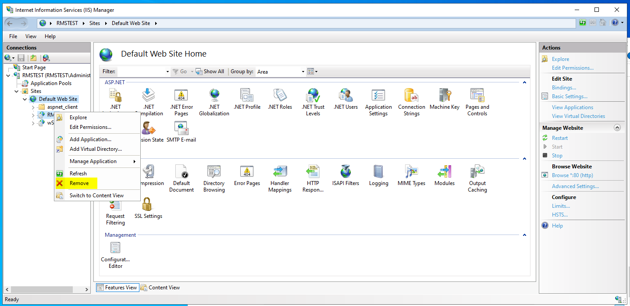This screenshot has height=306, width=630.
Task: Open .NET Error Pages feature
Action: point(182,102)
